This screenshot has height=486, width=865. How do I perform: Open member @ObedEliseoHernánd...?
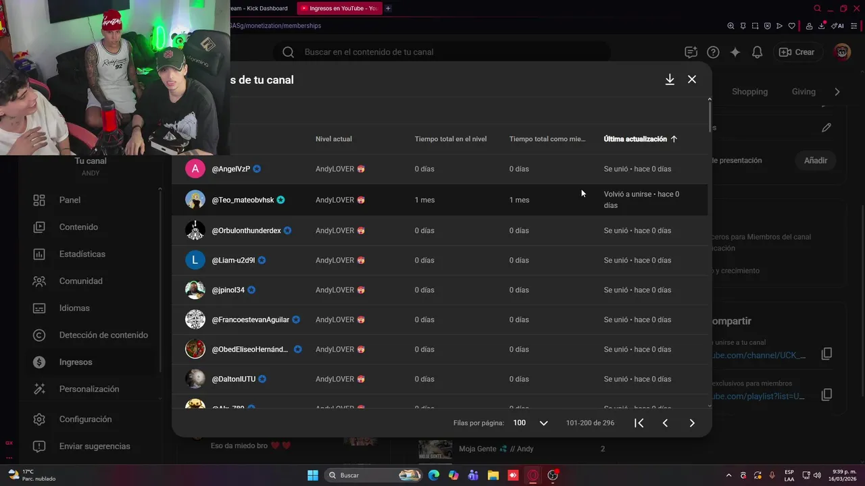[249, 350]
